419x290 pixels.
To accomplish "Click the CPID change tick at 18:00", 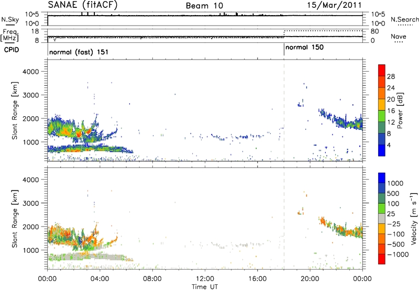I will tap(284, 50).
